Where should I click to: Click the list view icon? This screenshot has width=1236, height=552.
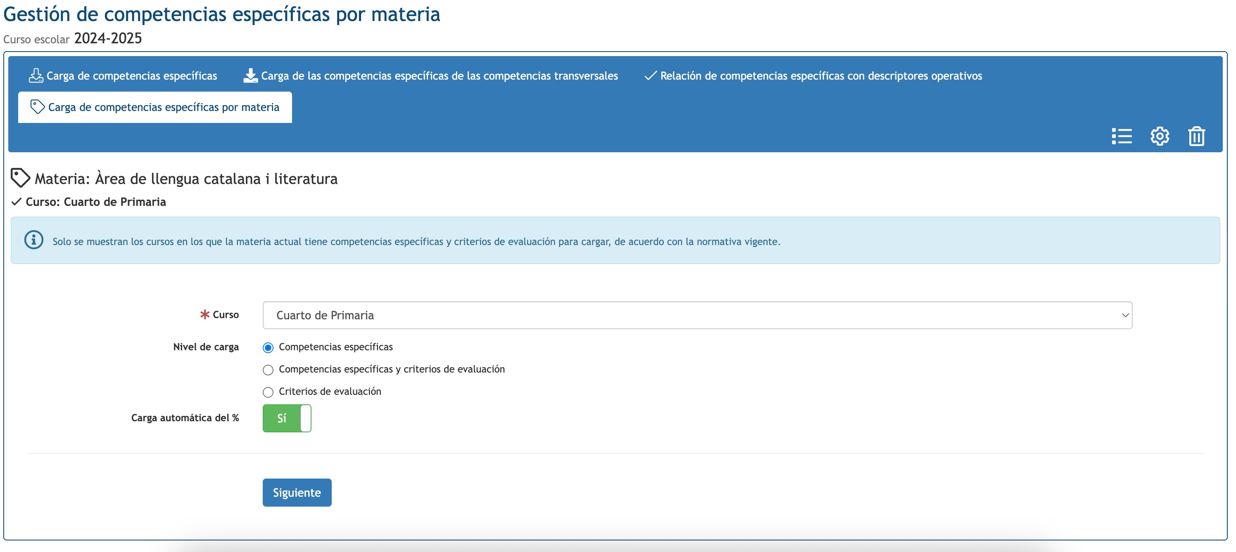point(1121,136)
